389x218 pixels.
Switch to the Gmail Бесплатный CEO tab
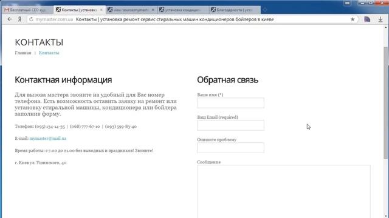(27, 10)
